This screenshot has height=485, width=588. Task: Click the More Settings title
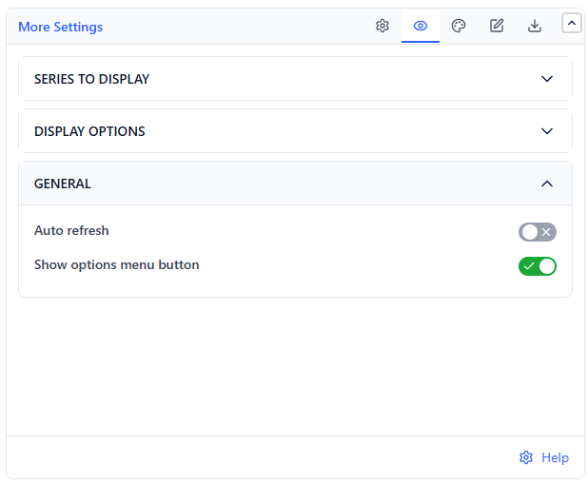[60, 27]
